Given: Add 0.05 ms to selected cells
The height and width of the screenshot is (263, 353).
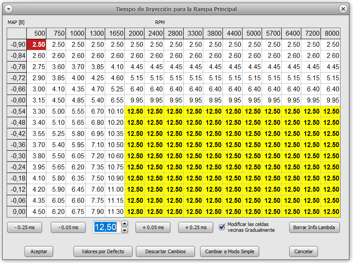Looking at the screenshot, I should point(153,227).
